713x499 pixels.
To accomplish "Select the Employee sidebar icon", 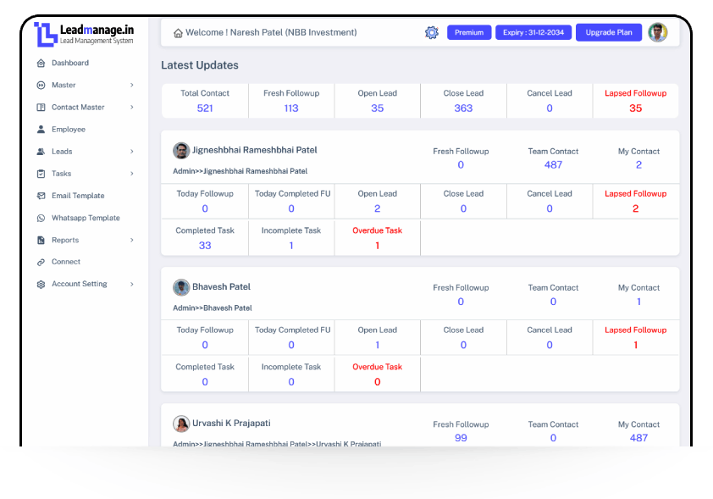I will click(x=41, y=129).
